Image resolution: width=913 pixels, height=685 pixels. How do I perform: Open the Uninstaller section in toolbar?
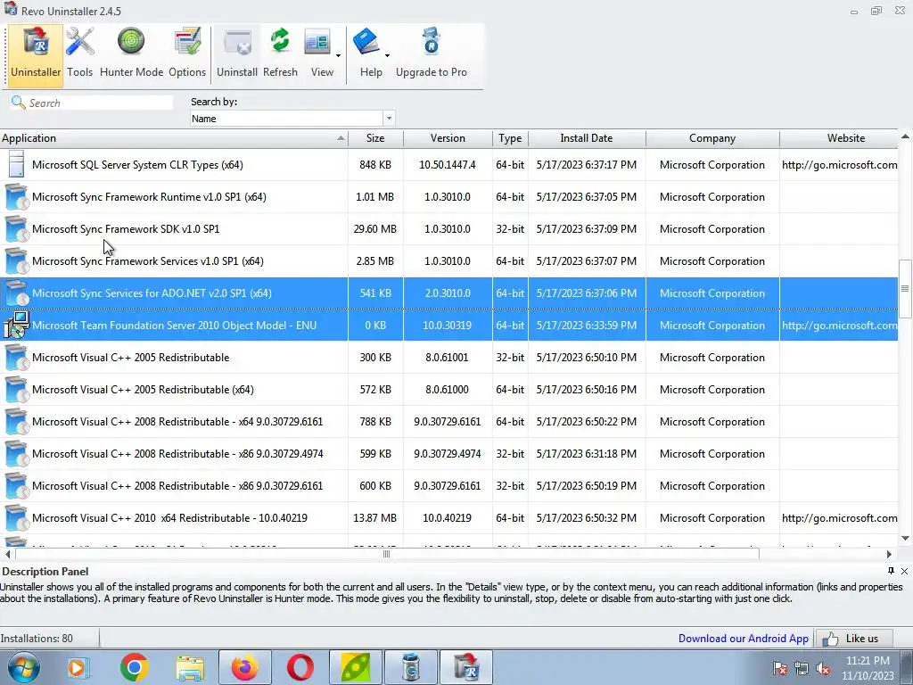[x=36, y=54]
